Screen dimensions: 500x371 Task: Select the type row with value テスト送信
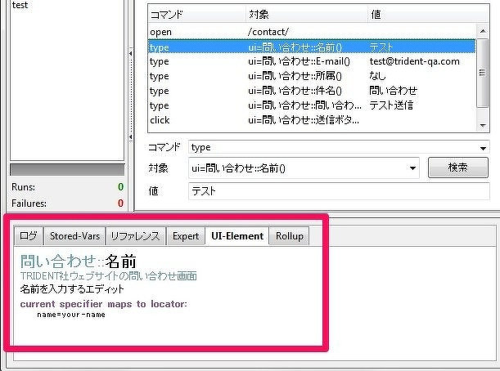[x=311, y=105]
